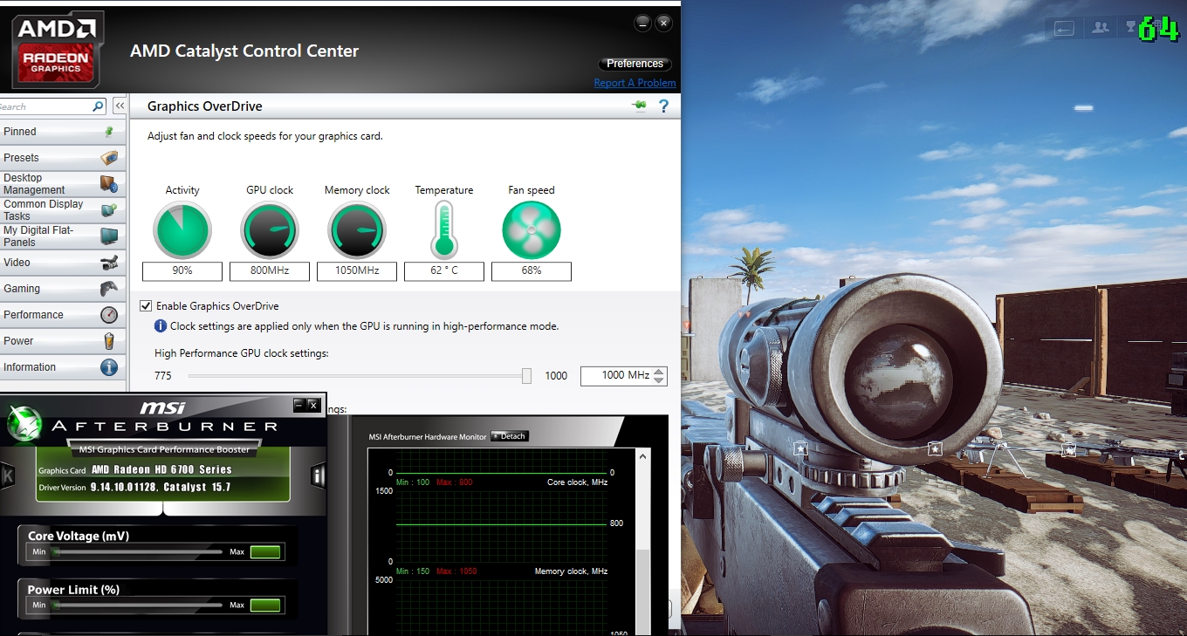Click the K button in Afterburner

(9, 475)
